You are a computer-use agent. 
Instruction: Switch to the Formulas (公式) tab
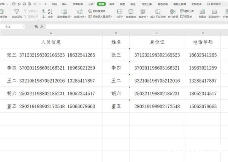(x=91, y=4)
